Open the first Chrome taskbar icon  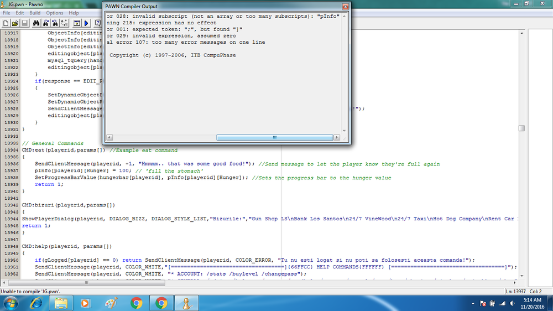coord(137,303)
